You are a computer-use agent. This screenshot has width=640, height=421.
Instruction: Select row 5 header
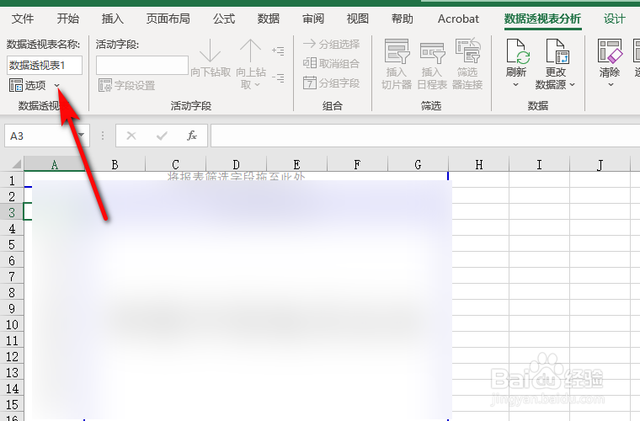12,244
